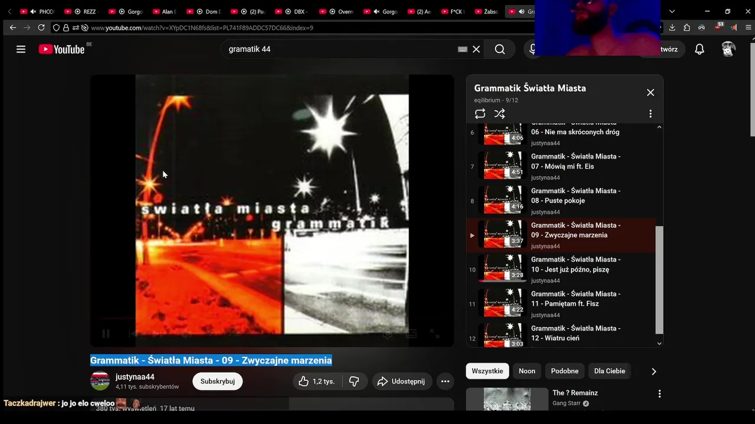Subscribe with the Subskrybuj button
The height and width of the screenshot is (424, 755).
click(x=218, y=381)
